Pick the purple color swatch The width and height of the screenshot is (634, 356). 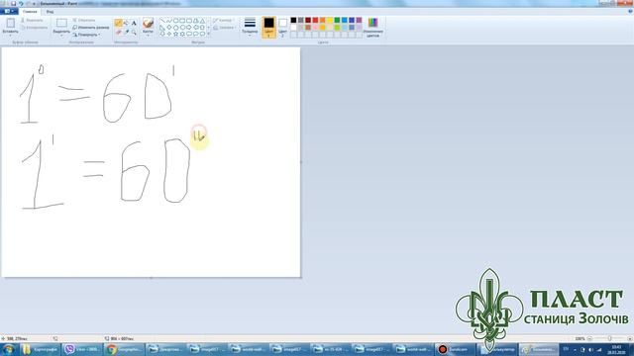[359, 20]
